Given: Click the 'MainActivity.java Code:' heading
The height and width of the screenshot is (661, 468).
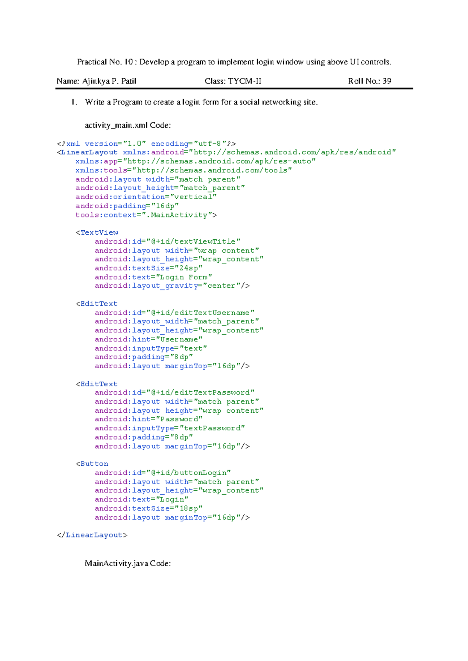Looking at the screenshot, I should (128, 564).
